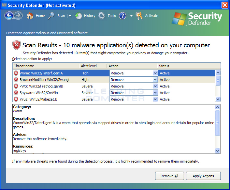Open Action dropdown for Worm: Win32/Taterf.gen!A
This screenshot has height=190, width=230.
[155, 73]
